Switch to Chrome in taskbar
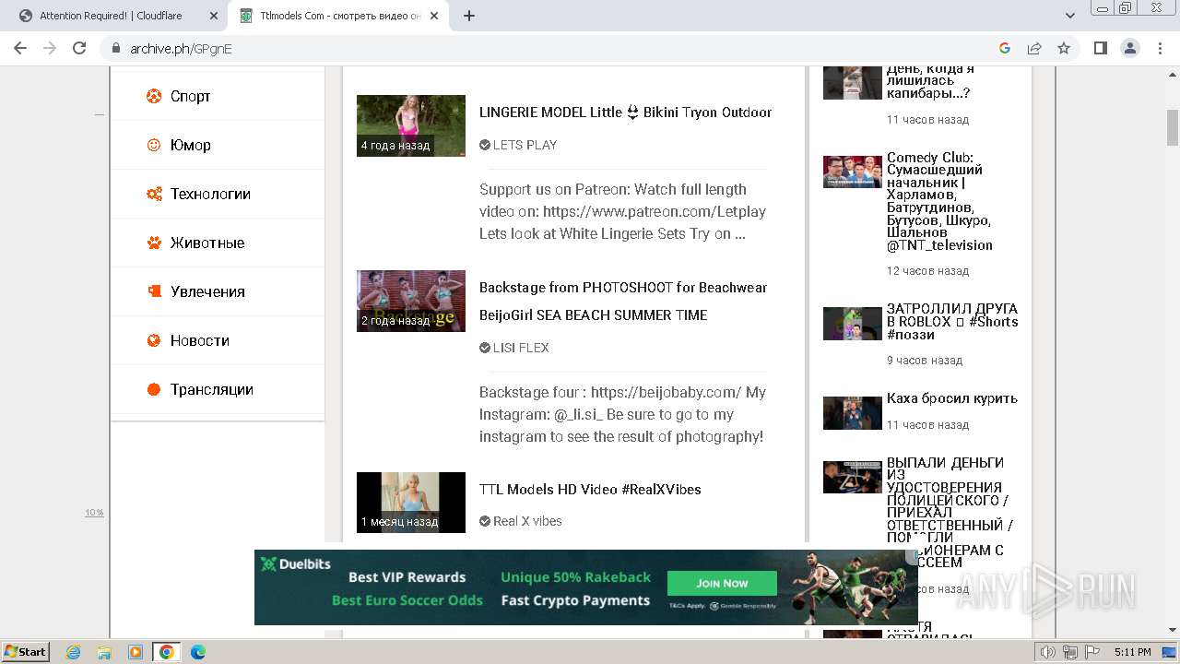 [166, 652]
